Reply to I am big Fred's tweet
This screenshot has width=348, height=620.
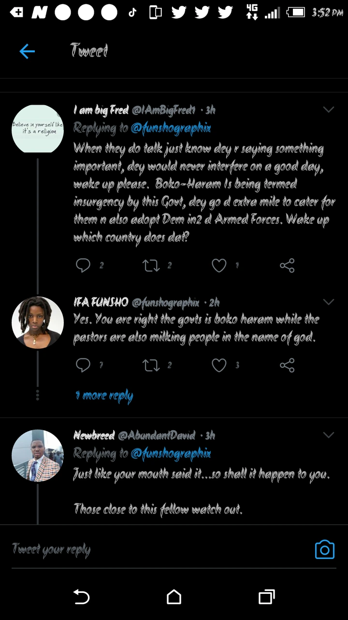click(x=83, y=265)
